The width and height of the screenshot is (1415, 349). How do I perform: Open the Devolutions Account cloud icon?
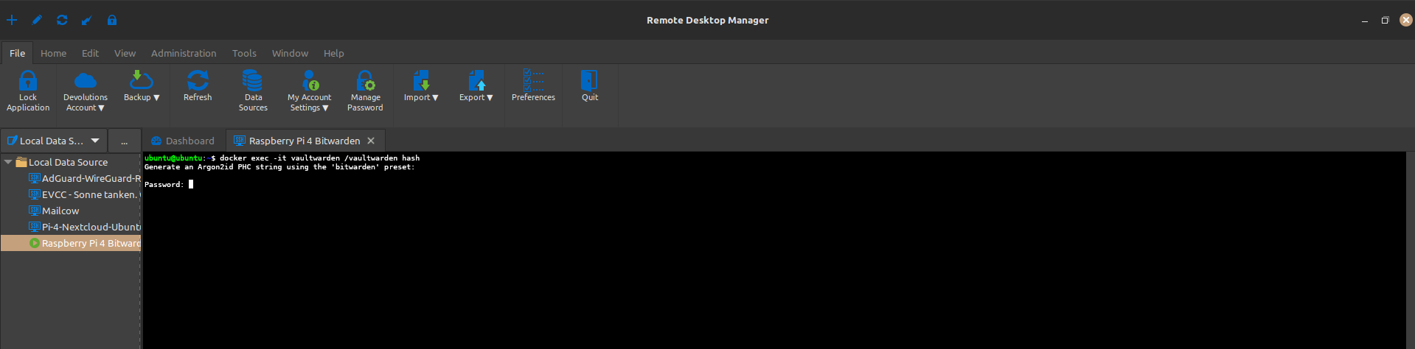tap(86, 80)
